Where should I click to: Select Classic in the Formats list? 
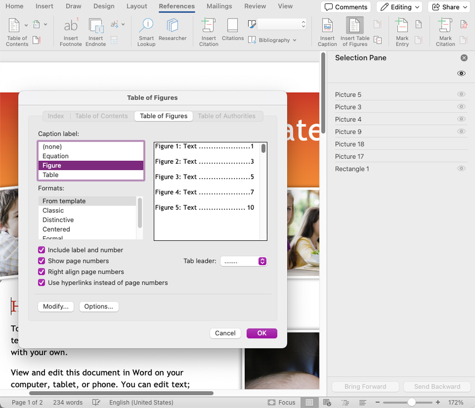point(53,210)
